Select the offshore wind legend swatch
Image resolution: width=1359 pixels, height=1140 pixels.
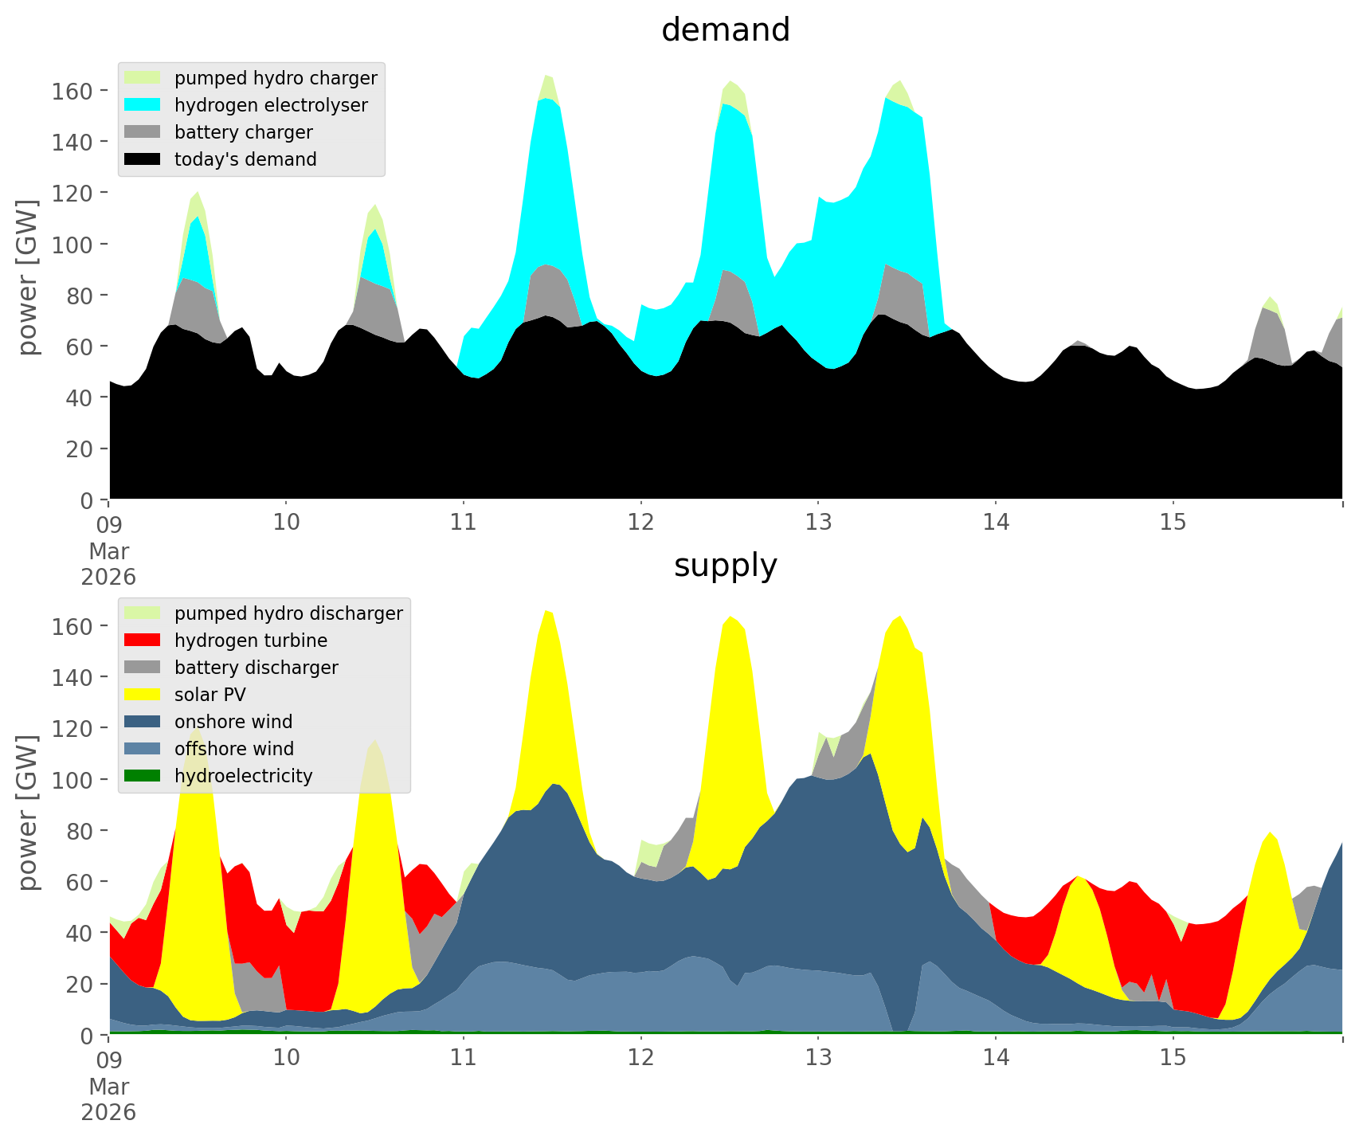(143, 749)
